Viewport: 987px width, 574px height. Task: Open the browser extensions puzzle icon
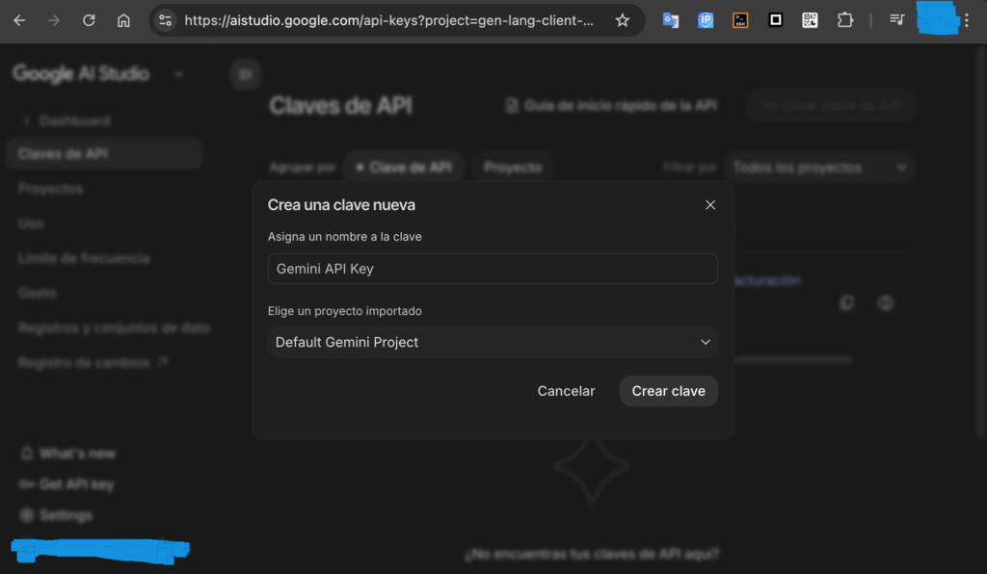[x=845, y=20]
